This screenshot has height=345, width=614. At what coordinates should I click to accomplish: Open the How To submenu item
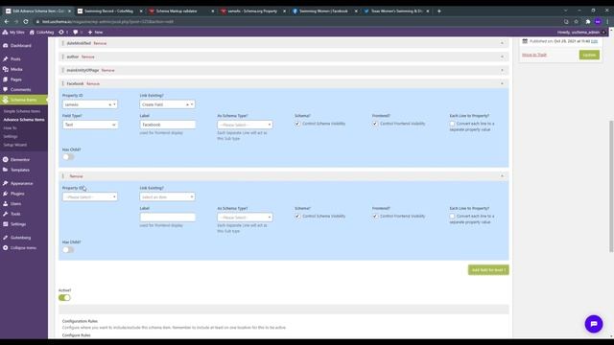(11, 127)
